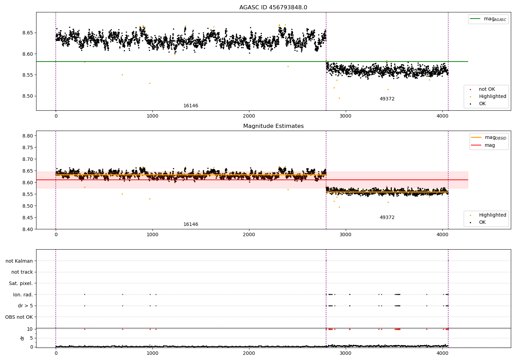Click the "4000" x tick under the bottom panel
516x361 pixels.
coord(442,353)
